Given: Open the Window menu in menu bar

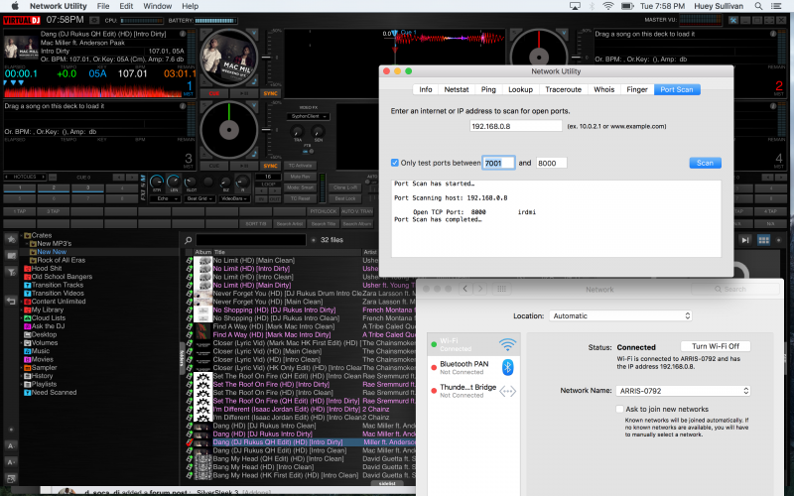Looking at the screenshot, I should tap(158, 6).
